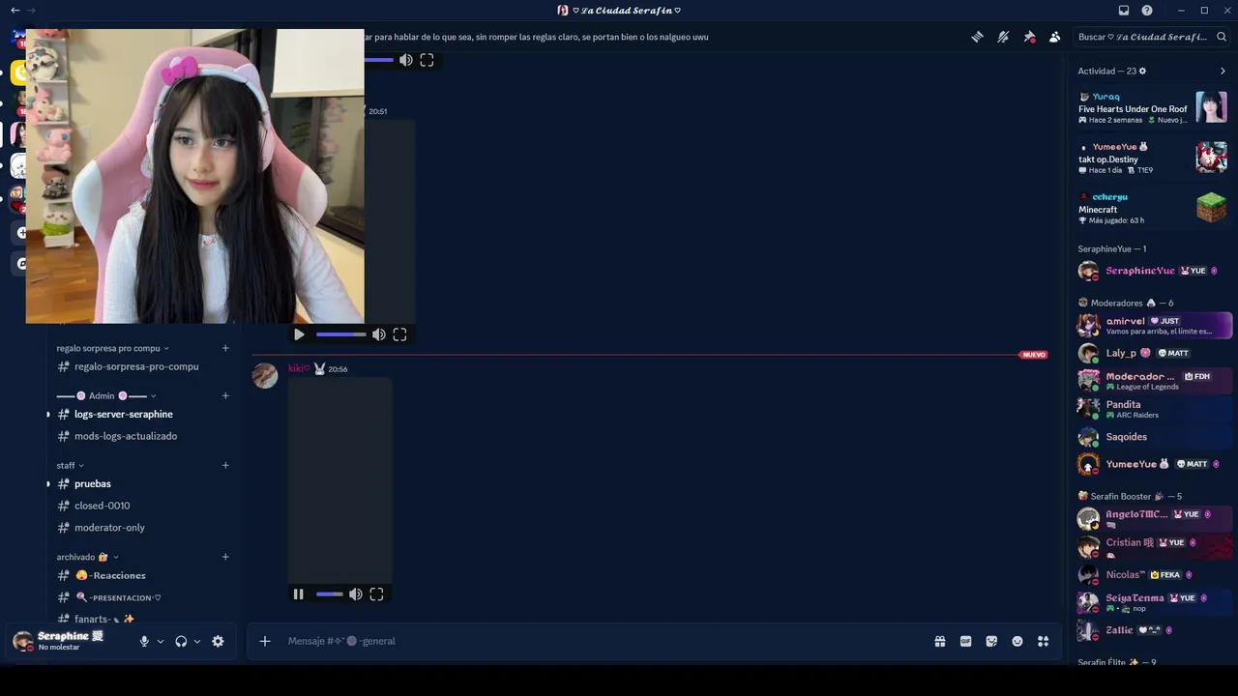Play the upper video attachment
Viewport: 1238px width, 696px height.
[x=299, y=334]
